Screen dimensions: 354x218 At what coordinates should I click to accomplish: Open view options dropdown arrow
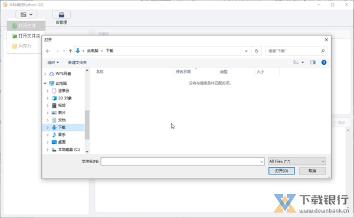pos(303,62)
